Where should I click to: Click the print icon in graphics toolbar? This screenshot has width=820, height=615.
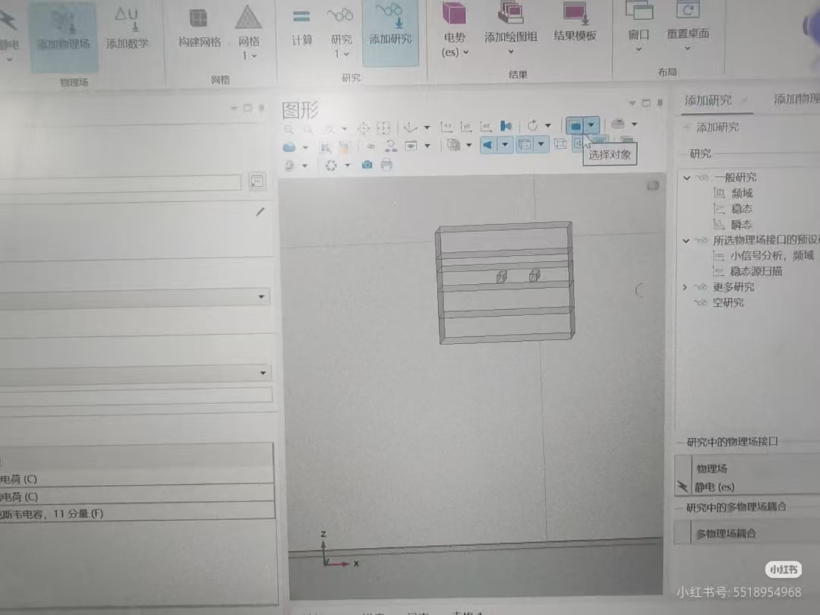[x=386, y=165]
